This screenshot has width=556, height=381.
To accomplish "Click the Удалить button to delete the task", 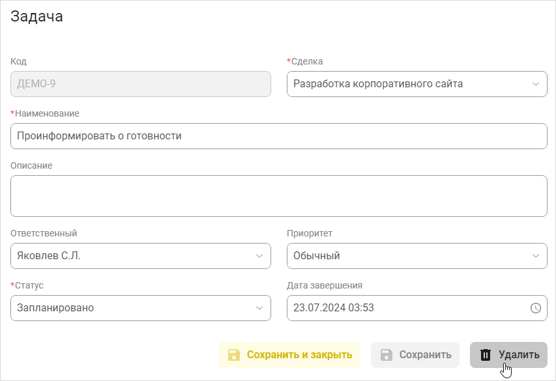I will [508, 355].
